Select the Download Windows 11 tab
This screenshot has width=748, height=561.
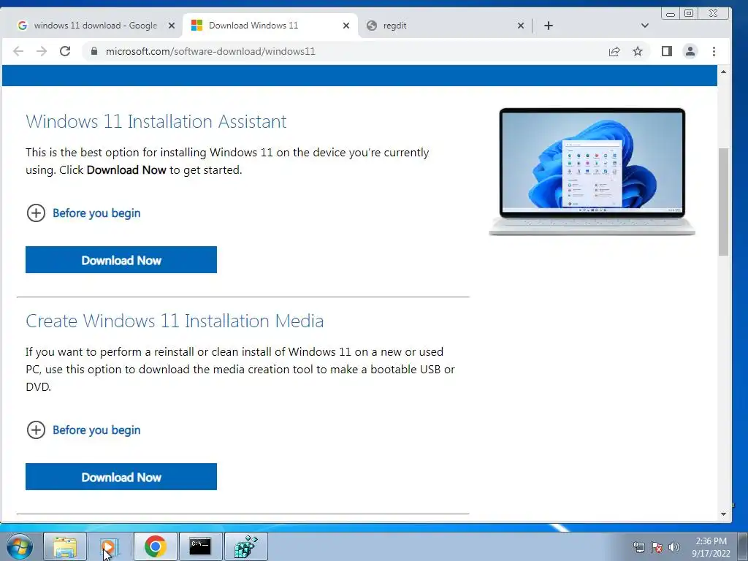[x=270, y=26]
